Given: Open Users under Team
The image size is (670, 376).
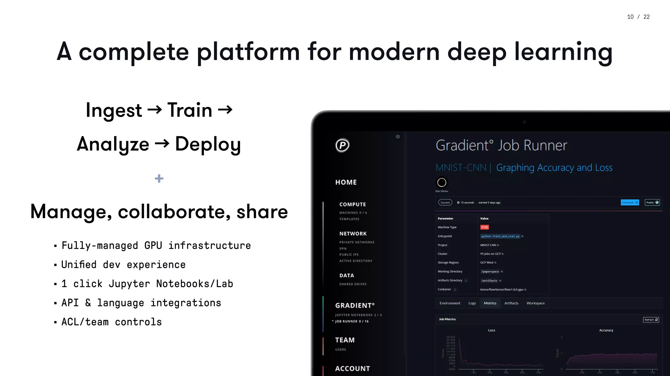Looking at the screenshot, I should 341,350.
